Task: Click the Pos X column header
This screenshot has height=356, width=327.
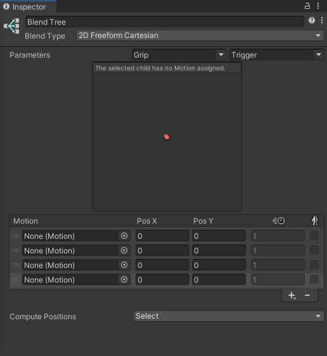Action: pos(146,221)
